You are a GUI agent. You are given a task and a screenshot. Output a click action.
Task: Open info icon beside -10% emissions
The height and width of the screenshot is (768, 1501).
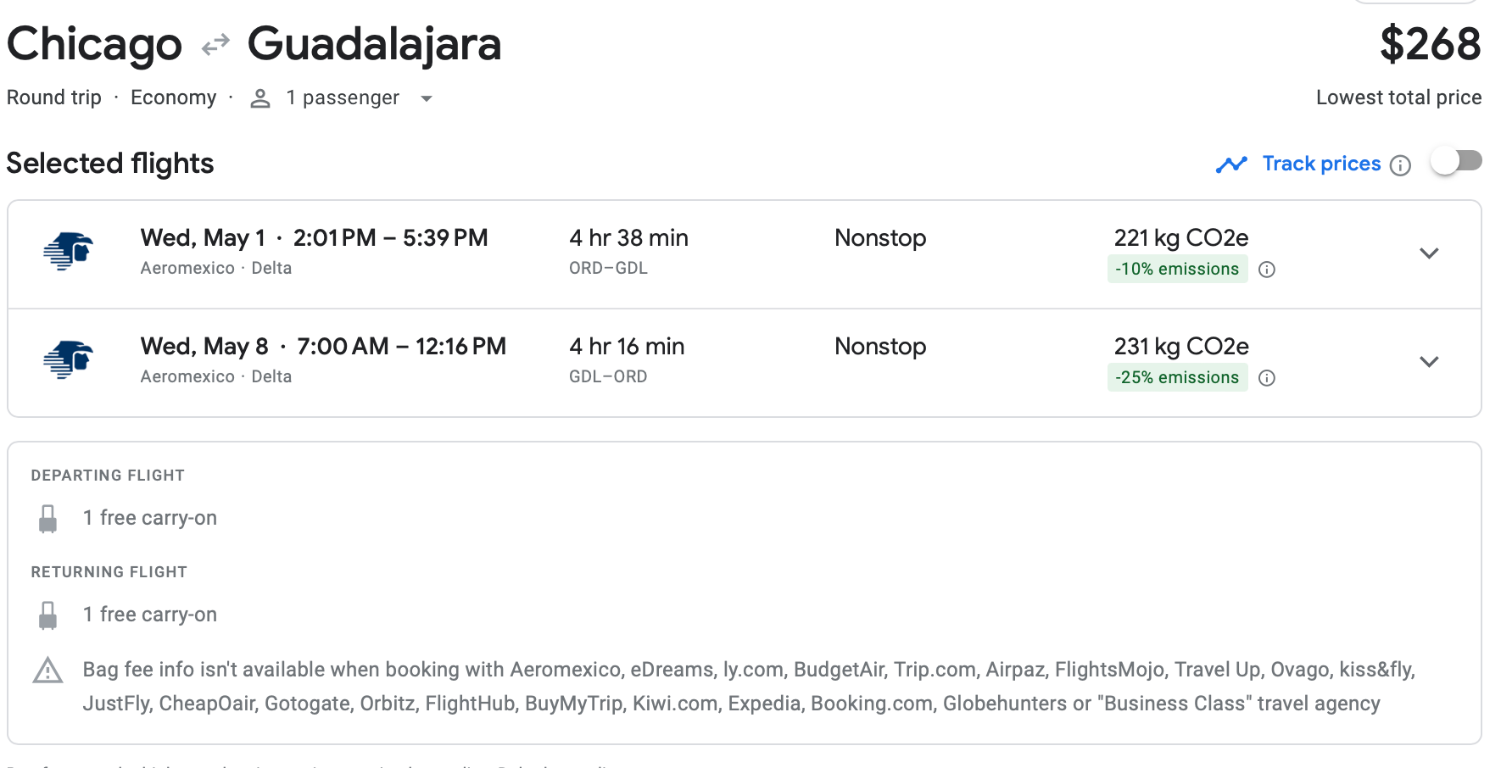coord(1267,270)
